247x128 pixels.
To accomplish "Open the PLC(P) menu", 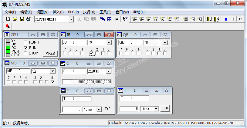I will pyautogui.click(x=73, y=12).
